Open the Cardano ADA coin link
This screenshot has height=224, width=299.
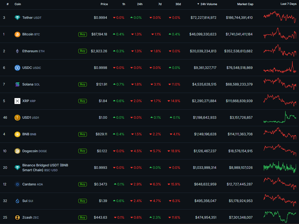(x=33, y=184)
